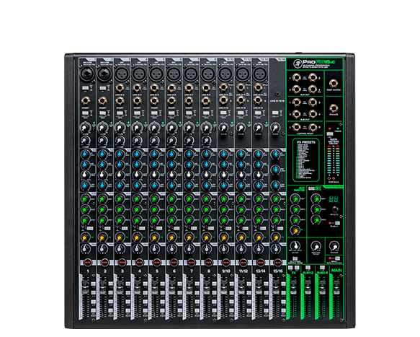Mute stereo channel 15/16

point(277,262)
